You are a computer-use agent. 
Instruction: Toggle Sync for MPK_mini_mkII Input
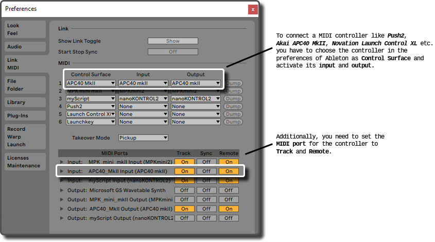point(206,162)
